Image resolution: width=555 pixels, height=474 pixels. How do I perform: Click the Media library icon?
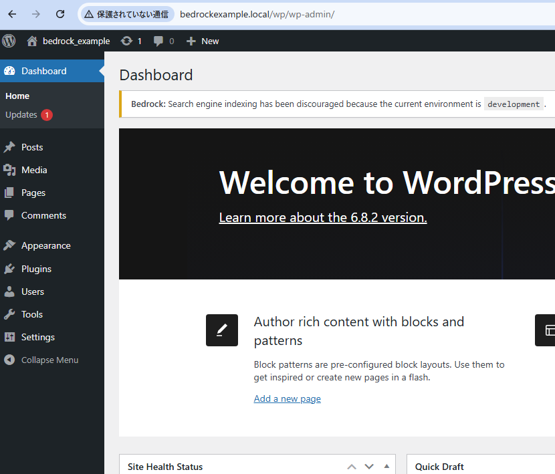[9, 170]
